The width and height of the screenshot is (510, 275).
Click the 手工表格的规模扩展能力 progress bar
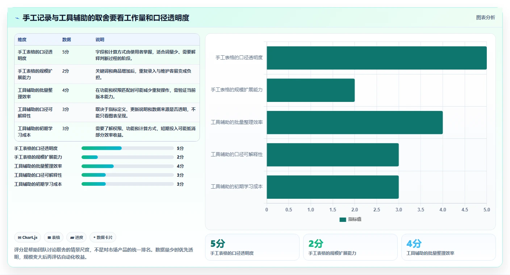click(x=128, y=157)
